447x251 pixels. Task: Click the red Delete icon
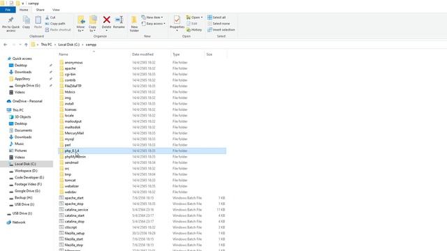[x=107, y=20]
